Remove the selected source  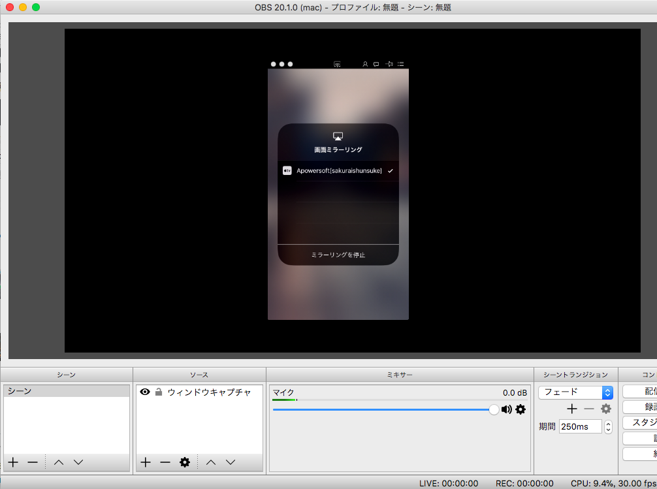point(165,462)
